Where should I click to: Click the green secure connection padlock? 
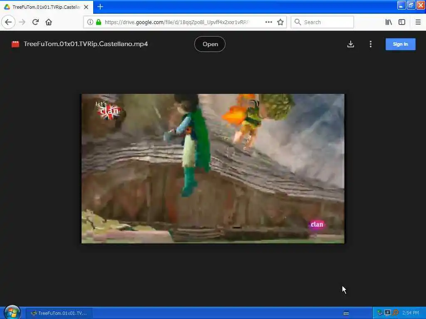click(x=99, y=22)
